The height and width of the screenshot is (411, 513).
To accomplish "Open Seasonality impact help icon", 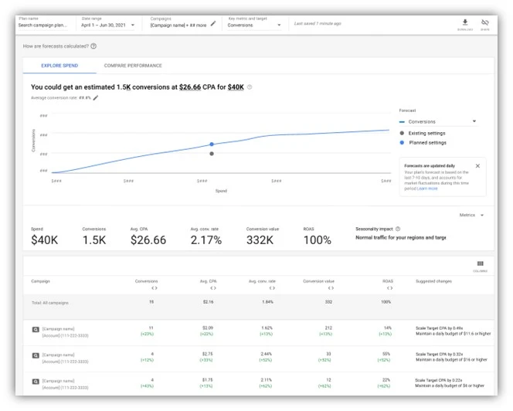I will 398,229.
